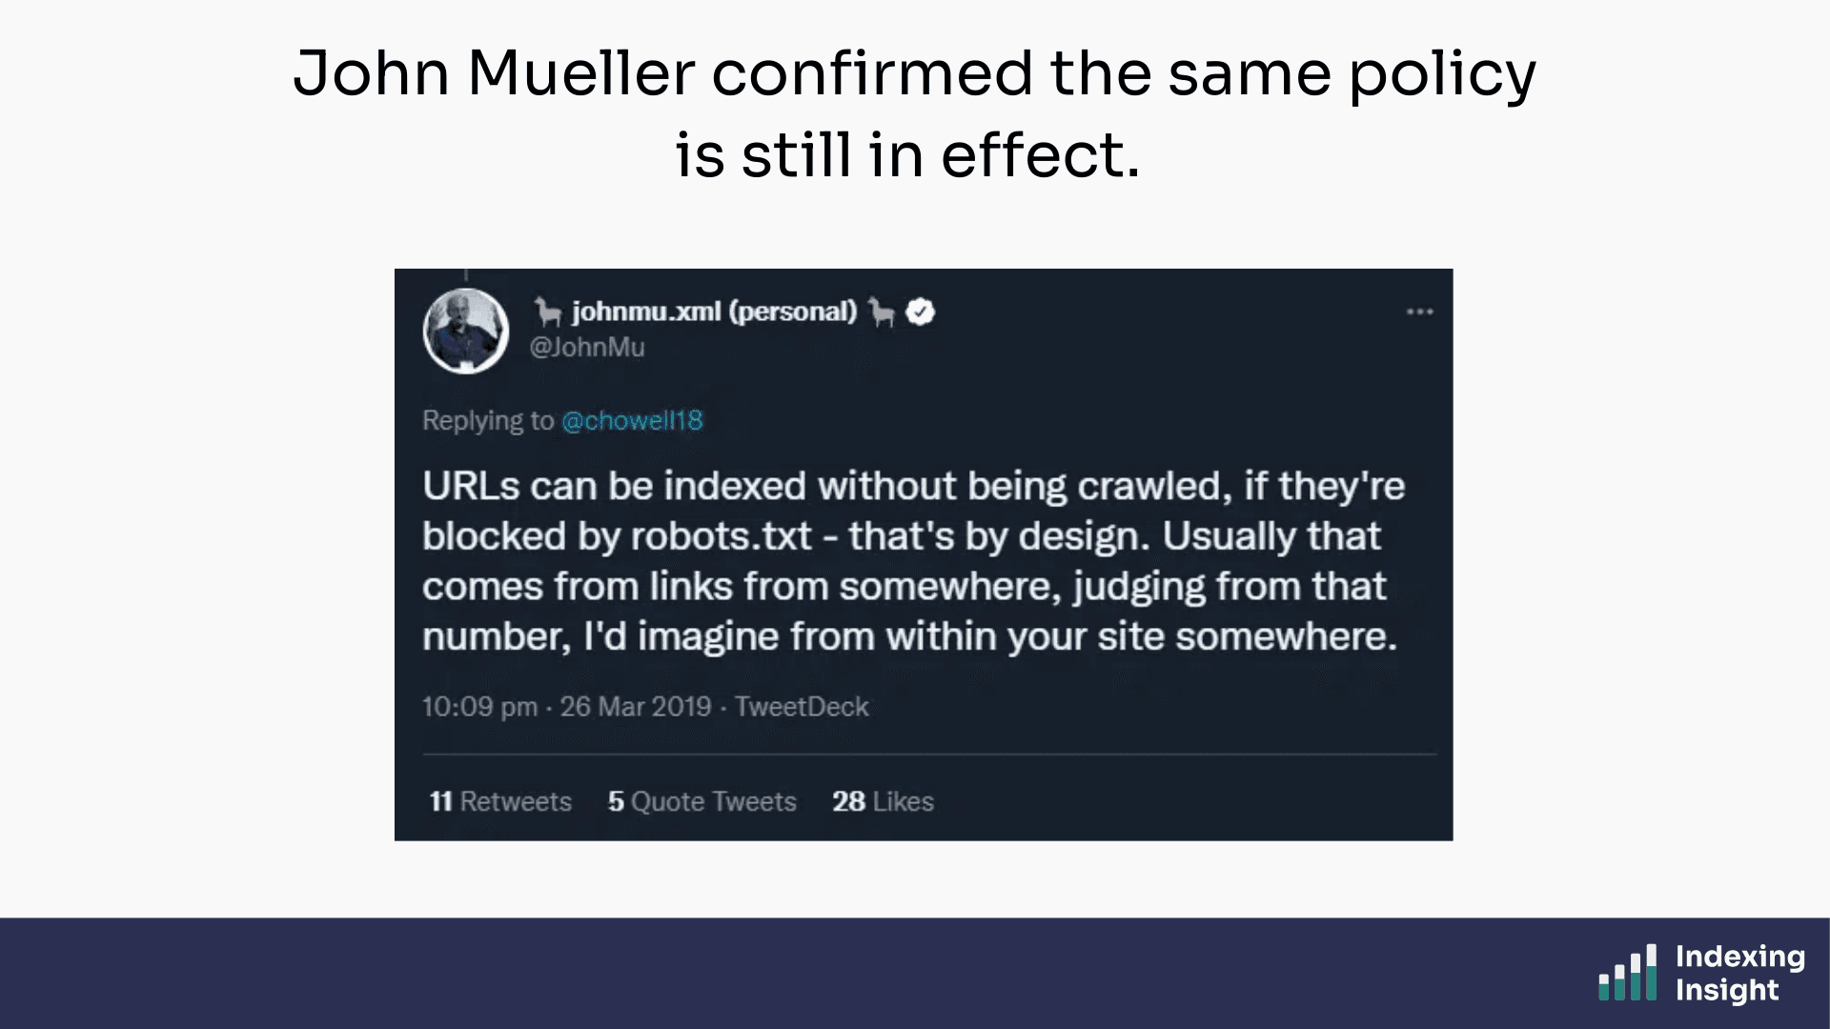The image size is (1830, 1029).
Task: View the 5 Quote Tweets list
Action: click(x=701, y=801)
